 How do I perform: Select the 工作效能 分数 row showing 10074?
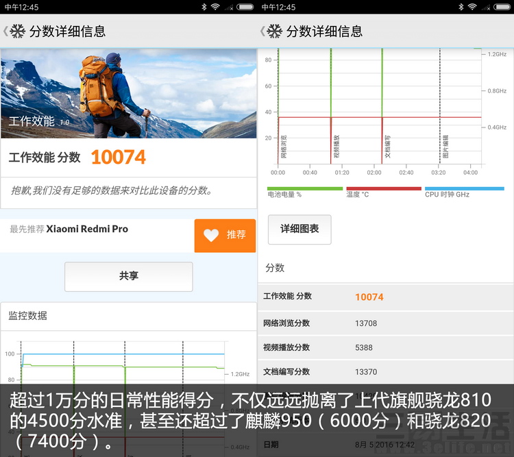pos(385,297)
